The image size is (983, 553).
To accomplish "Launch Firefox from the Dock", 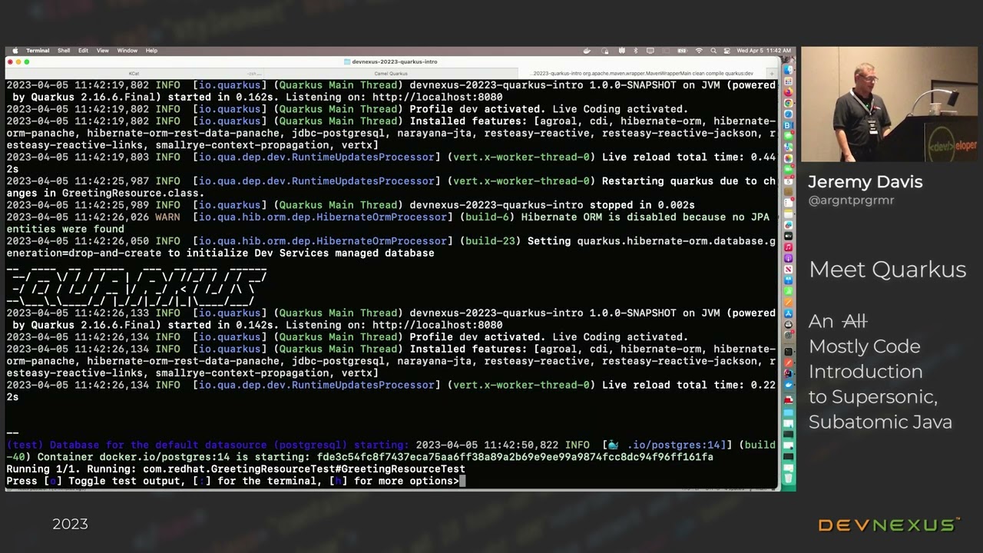I will [x=788, y=92].
